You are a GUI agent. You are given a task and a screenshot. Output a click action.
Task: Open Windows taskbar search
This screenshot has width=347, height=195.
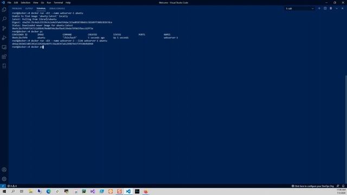point(13,191)
